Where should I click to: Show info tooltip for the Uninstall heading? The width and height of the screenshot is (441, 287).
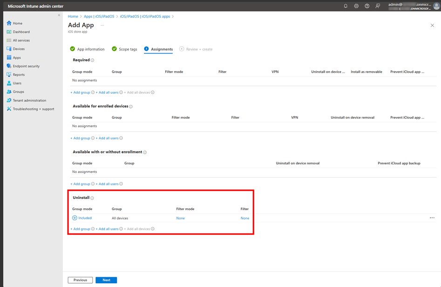click(x=92, y=198)
